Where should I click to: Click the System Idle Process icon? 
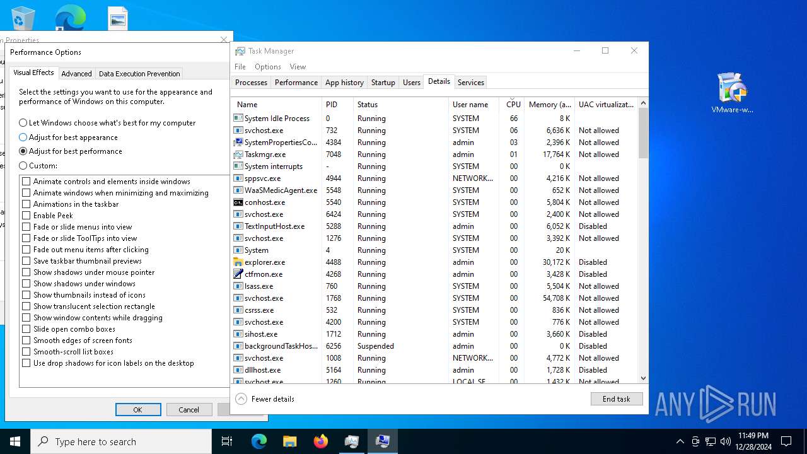pyautogui.click(x=238, y=119)
